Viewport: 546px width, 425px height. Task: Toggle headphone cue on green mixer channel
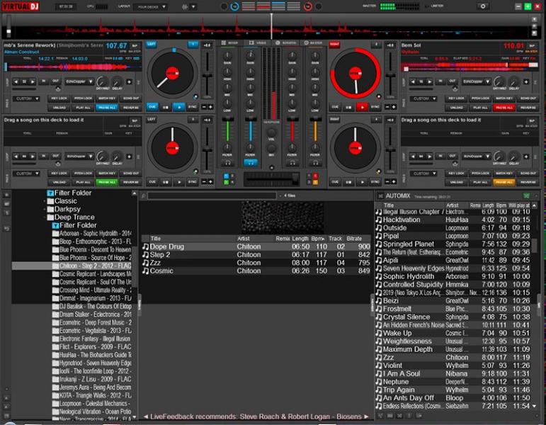[x=227, y=163]
